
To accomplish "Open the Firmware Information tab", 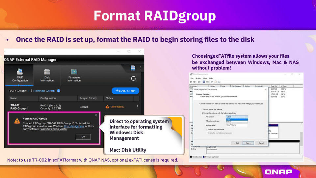I will click(74, 75).
